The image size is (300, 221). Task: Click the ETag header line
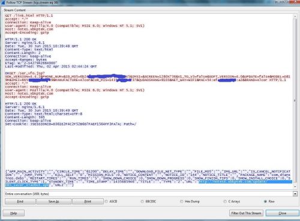click(31, 63)
